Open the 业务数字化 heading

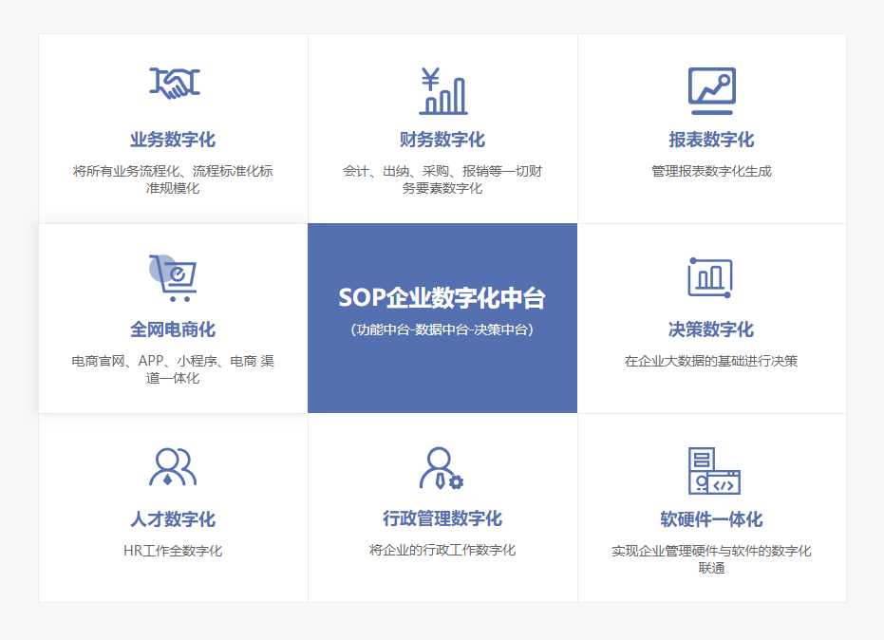(173, 140)
